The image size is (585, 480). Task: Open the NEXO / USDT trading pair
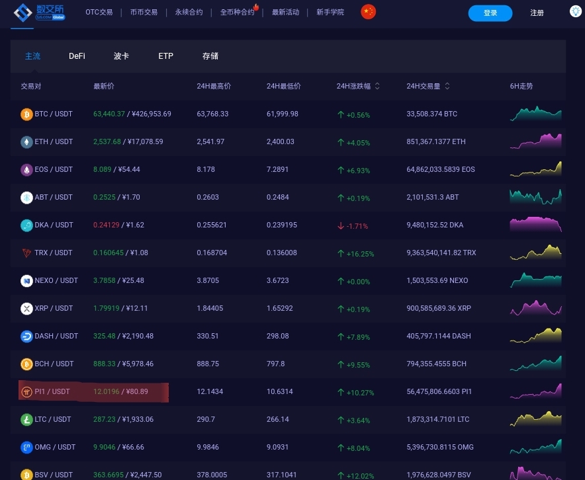click(56, 280)
